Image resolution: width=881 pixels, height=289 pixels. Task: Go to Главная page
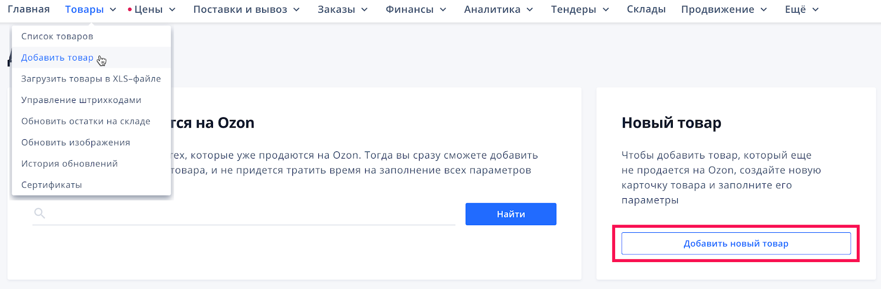click(x=29, y=9)
